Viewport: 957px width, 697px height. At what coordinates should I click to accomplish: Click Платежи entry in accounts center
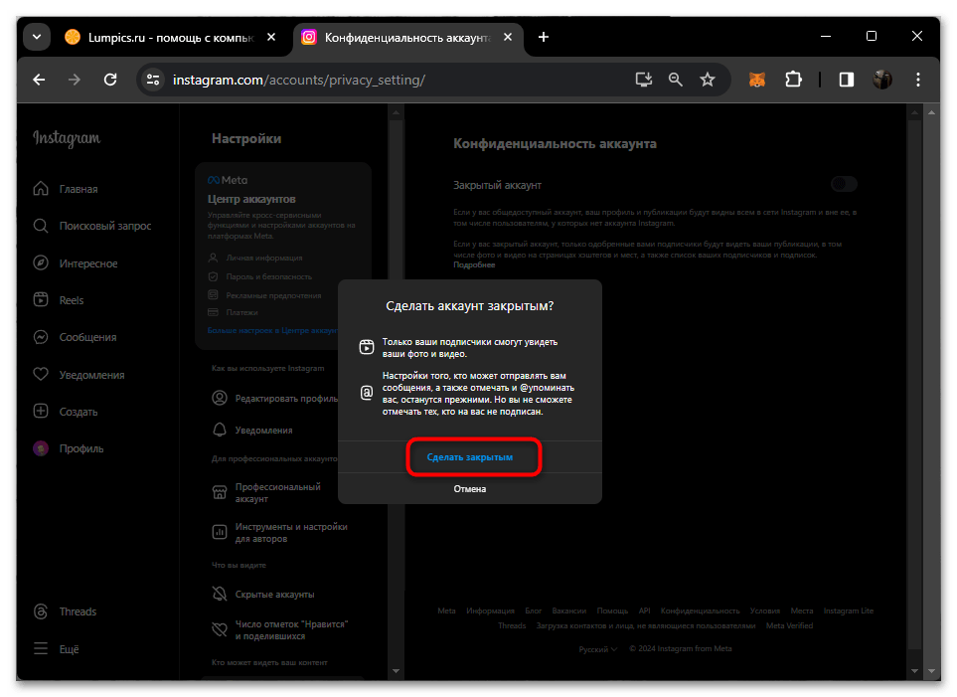(x=234, y=312)
